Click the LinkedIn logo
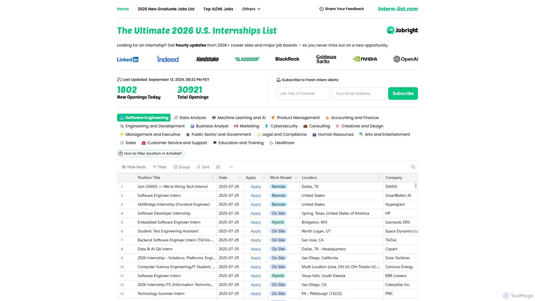535x301 pixels. pyautogui.click(x=127, y=59)
